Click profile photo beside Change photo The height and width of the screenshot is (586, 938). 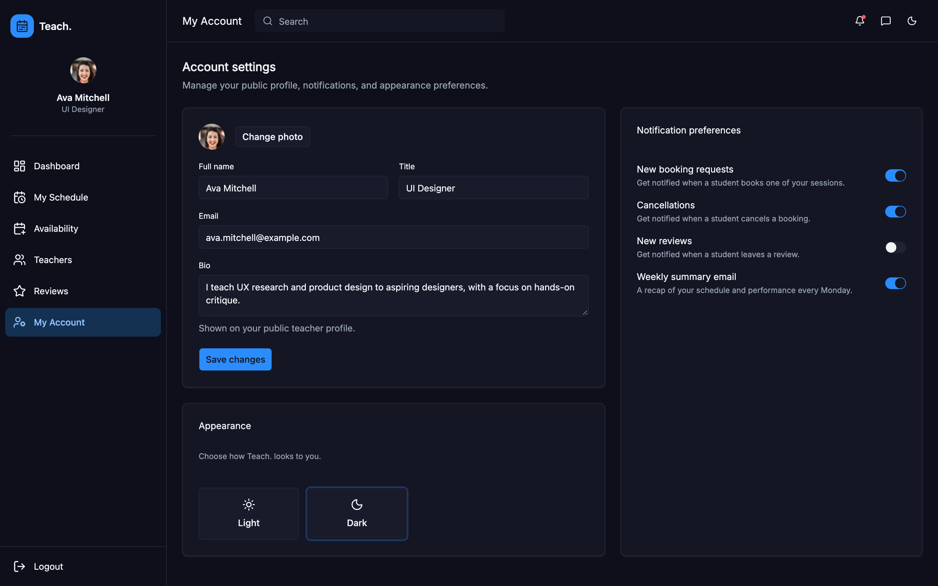212,137
